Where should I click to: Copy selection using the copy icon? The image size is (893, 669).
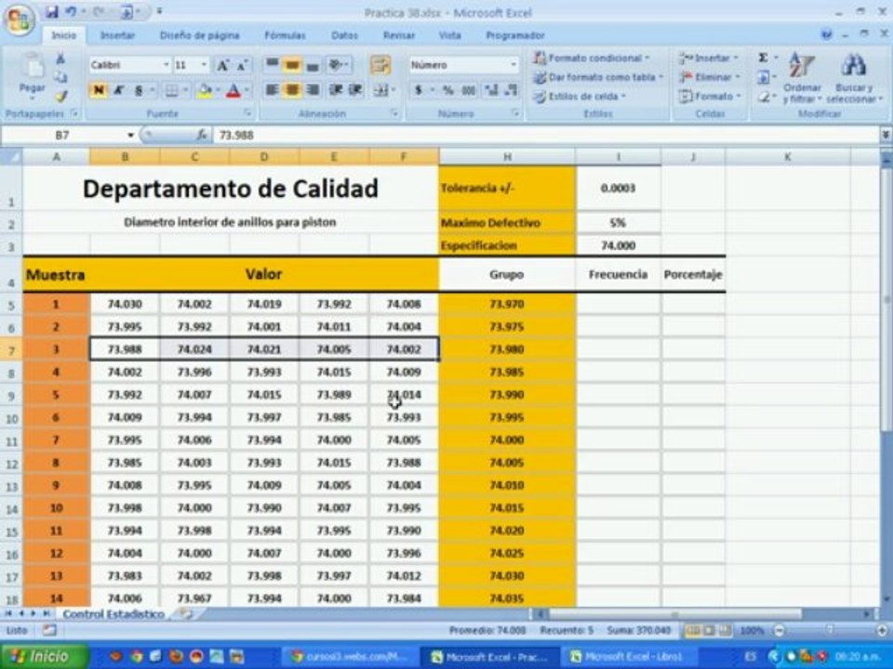point(60,77)
